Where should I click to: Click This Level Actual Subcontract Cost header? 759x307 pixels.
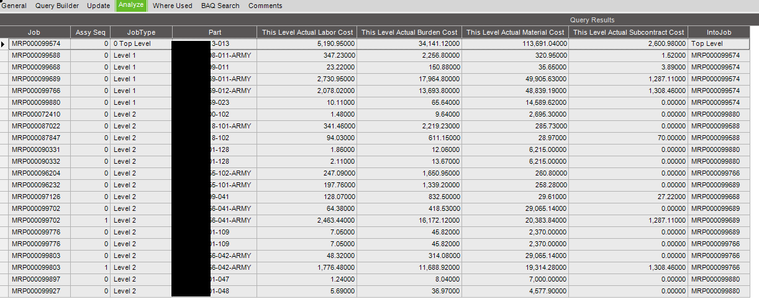[x=629, y=32]
